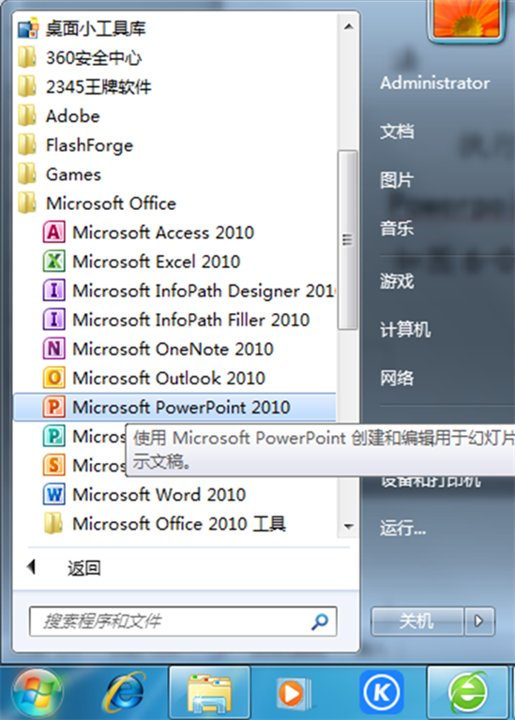Launch Microsoft PowerPoint 2010

pyautogui.click(x=174, y=407)
